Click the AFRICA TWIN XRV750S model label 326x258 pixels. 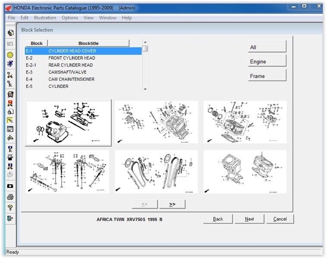point(129,219)
